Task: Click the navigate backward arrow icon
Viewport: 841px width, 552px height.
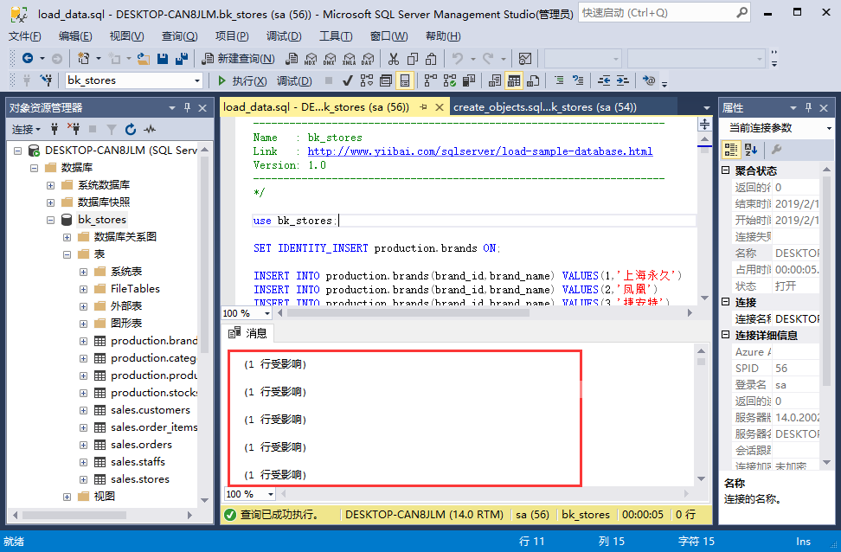Action: pos(28,58)
